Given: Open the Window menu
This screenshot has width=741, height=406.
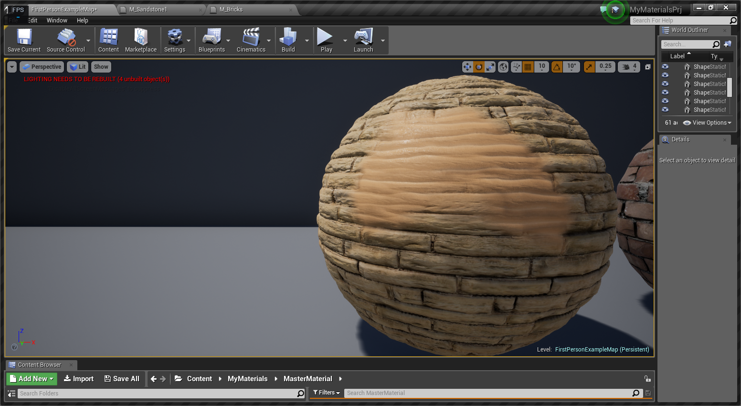Looking at the screenshot, I should tap(57, 20).
